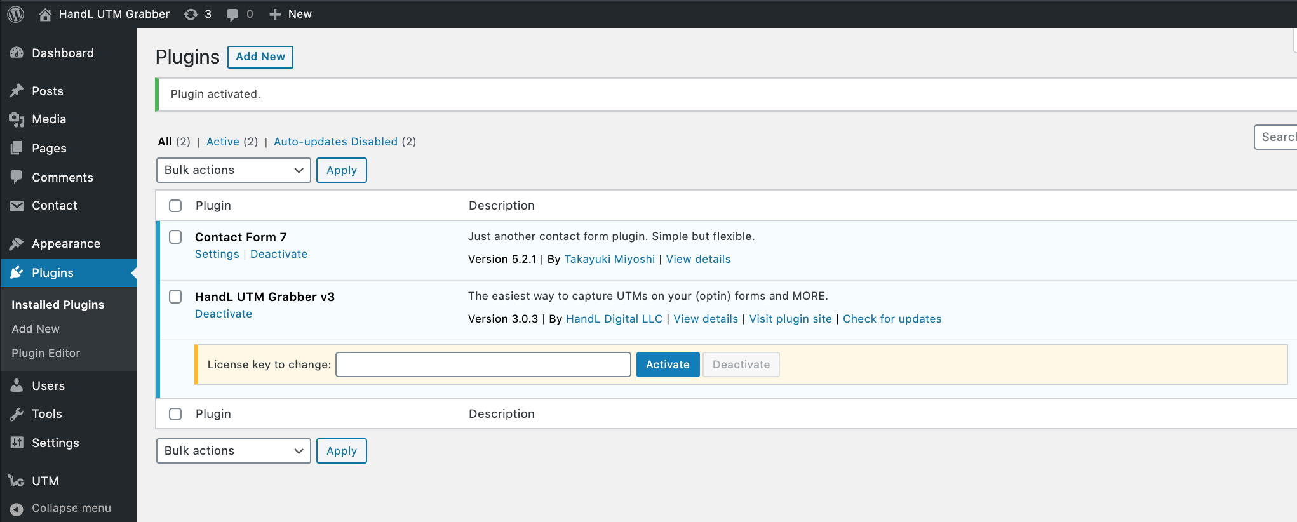1297x522 pixels.
Task: Click the WordPress logo icon
Action: click(16, 14)
